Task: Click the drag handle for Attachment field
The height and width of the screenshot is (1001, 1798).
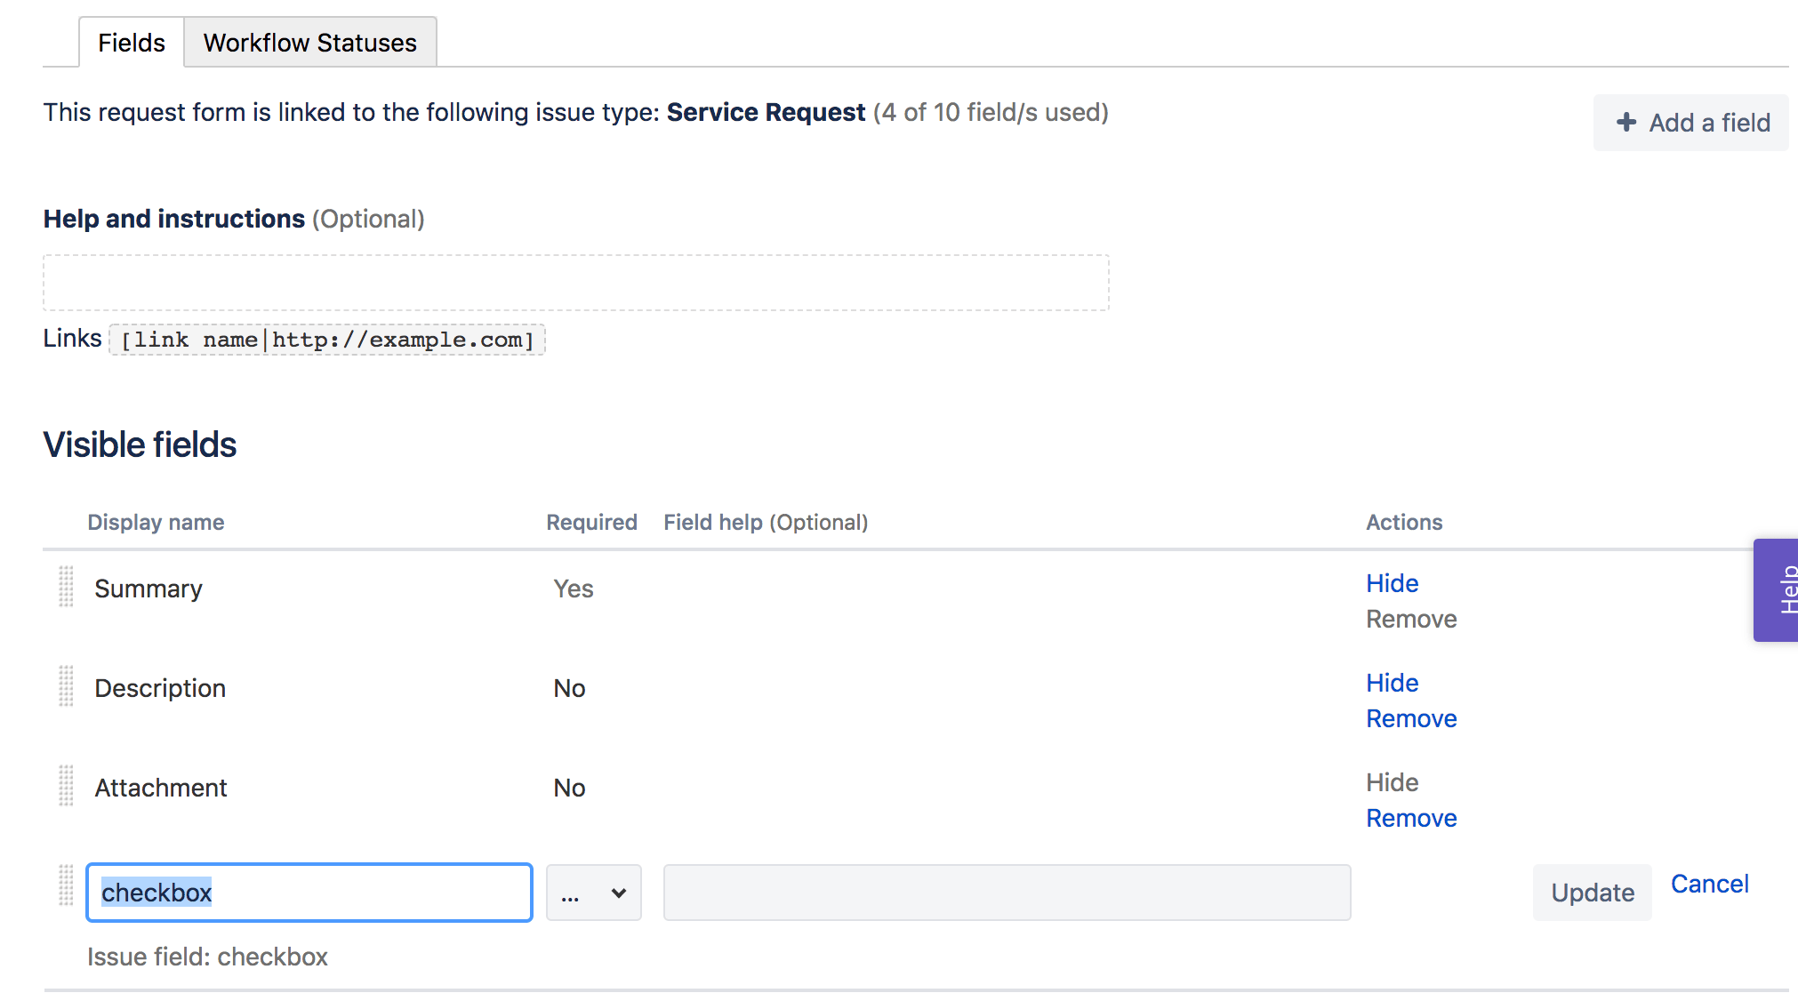Action: [x=66, y=786]
